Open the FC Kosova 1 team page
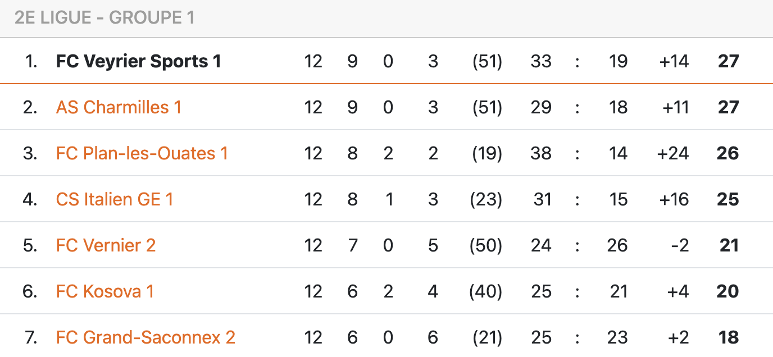This screenshot has height=357, width=773. pos(105,291)
